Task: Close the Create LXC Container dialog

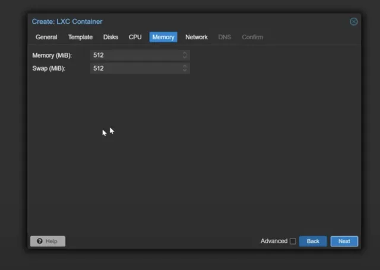Action: point(354,21)
